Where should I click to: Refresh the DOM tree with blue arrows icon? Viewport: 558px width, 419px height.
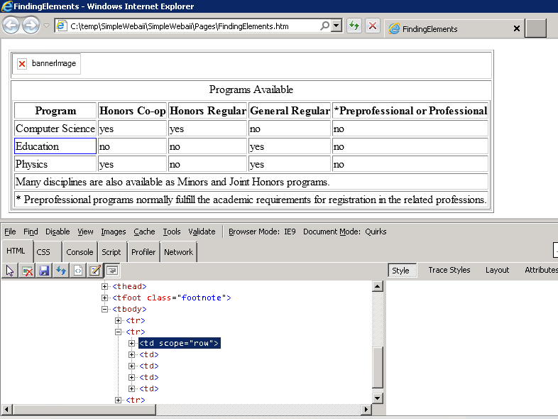tap(61, 271)
